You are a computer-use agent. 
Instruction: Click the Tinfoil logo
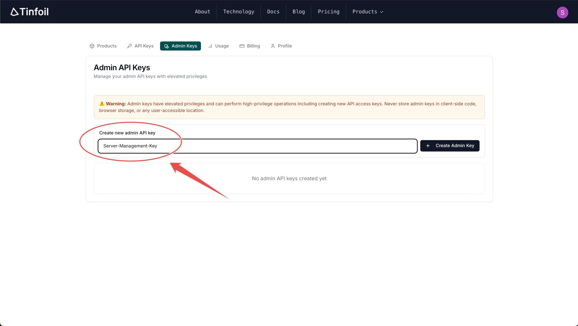pyautogui.click(x=29, y=12)
